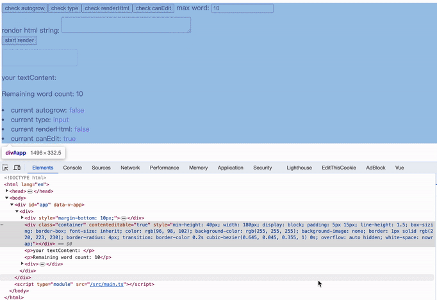Image resolution: width=437 pixels, height=300 pixels.
Task: Select the html lang="en" node
Action: tap(26, 184)
